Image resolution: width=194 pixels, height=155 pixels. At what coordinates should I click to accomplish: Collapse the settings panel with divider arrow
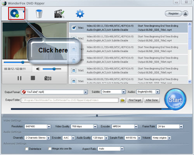click(97, 115)
